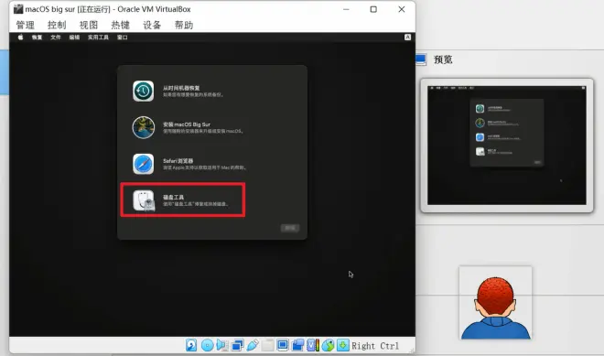Click the mouse integration status icon
Screen dimensions: 604x356
(x=328, y=345)
